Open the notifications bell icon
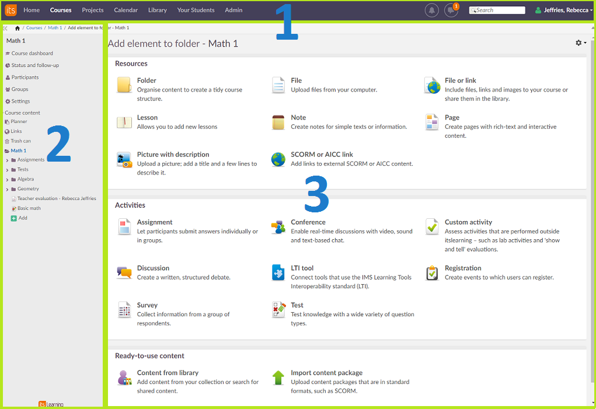 (x=431, y=11)
